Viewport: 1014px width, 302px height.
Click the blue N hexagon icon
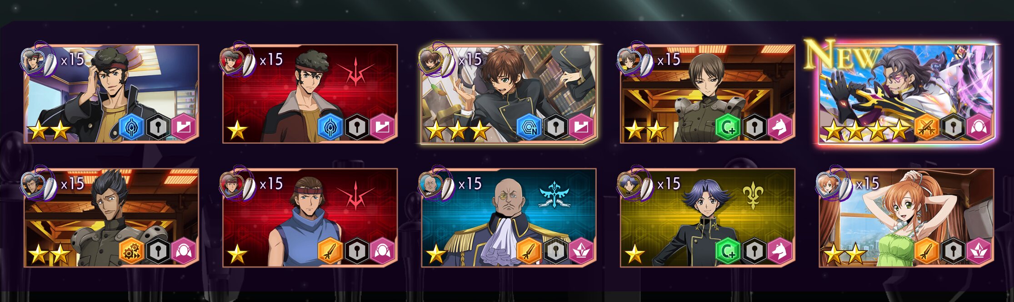(529, 127)
